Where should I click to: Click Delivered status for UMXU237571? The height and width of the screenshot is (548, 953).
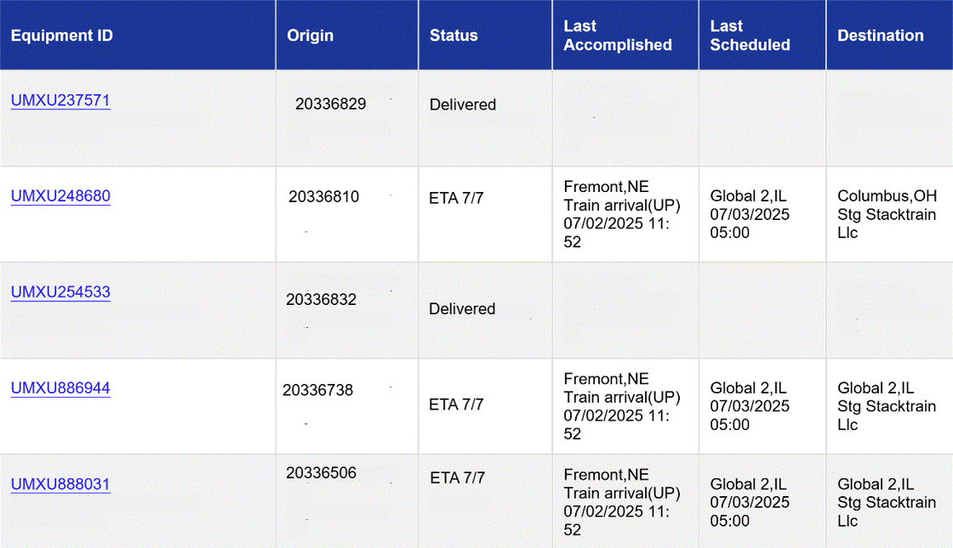pyautogui.click(x=463, y=105)
